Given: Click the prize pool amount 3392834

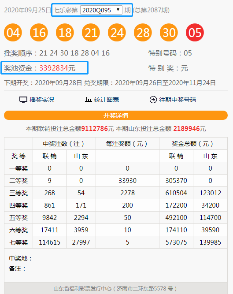Looking at the screenshot, I should point(54,68).
